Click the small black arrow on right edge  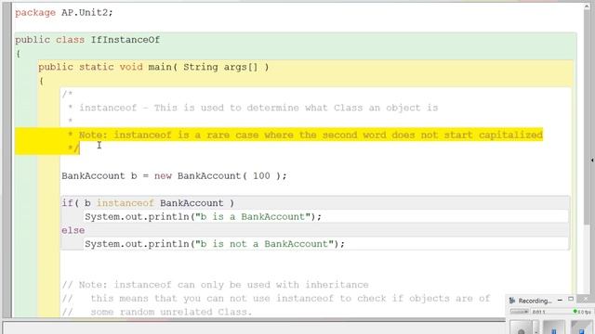pyautogui.click(x=592, y=161)
